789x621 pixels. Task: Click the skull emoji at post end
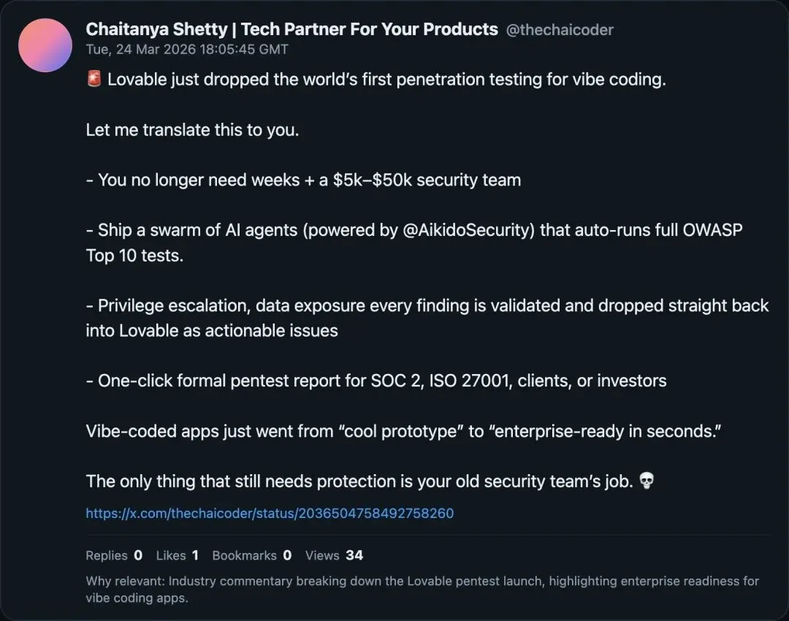[x=646, y=481]
